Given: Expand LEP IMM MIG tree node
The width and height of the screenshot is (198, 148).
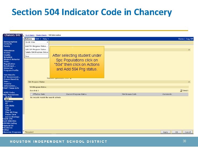Looking at the screenshot, I should [x=3, y=121].
